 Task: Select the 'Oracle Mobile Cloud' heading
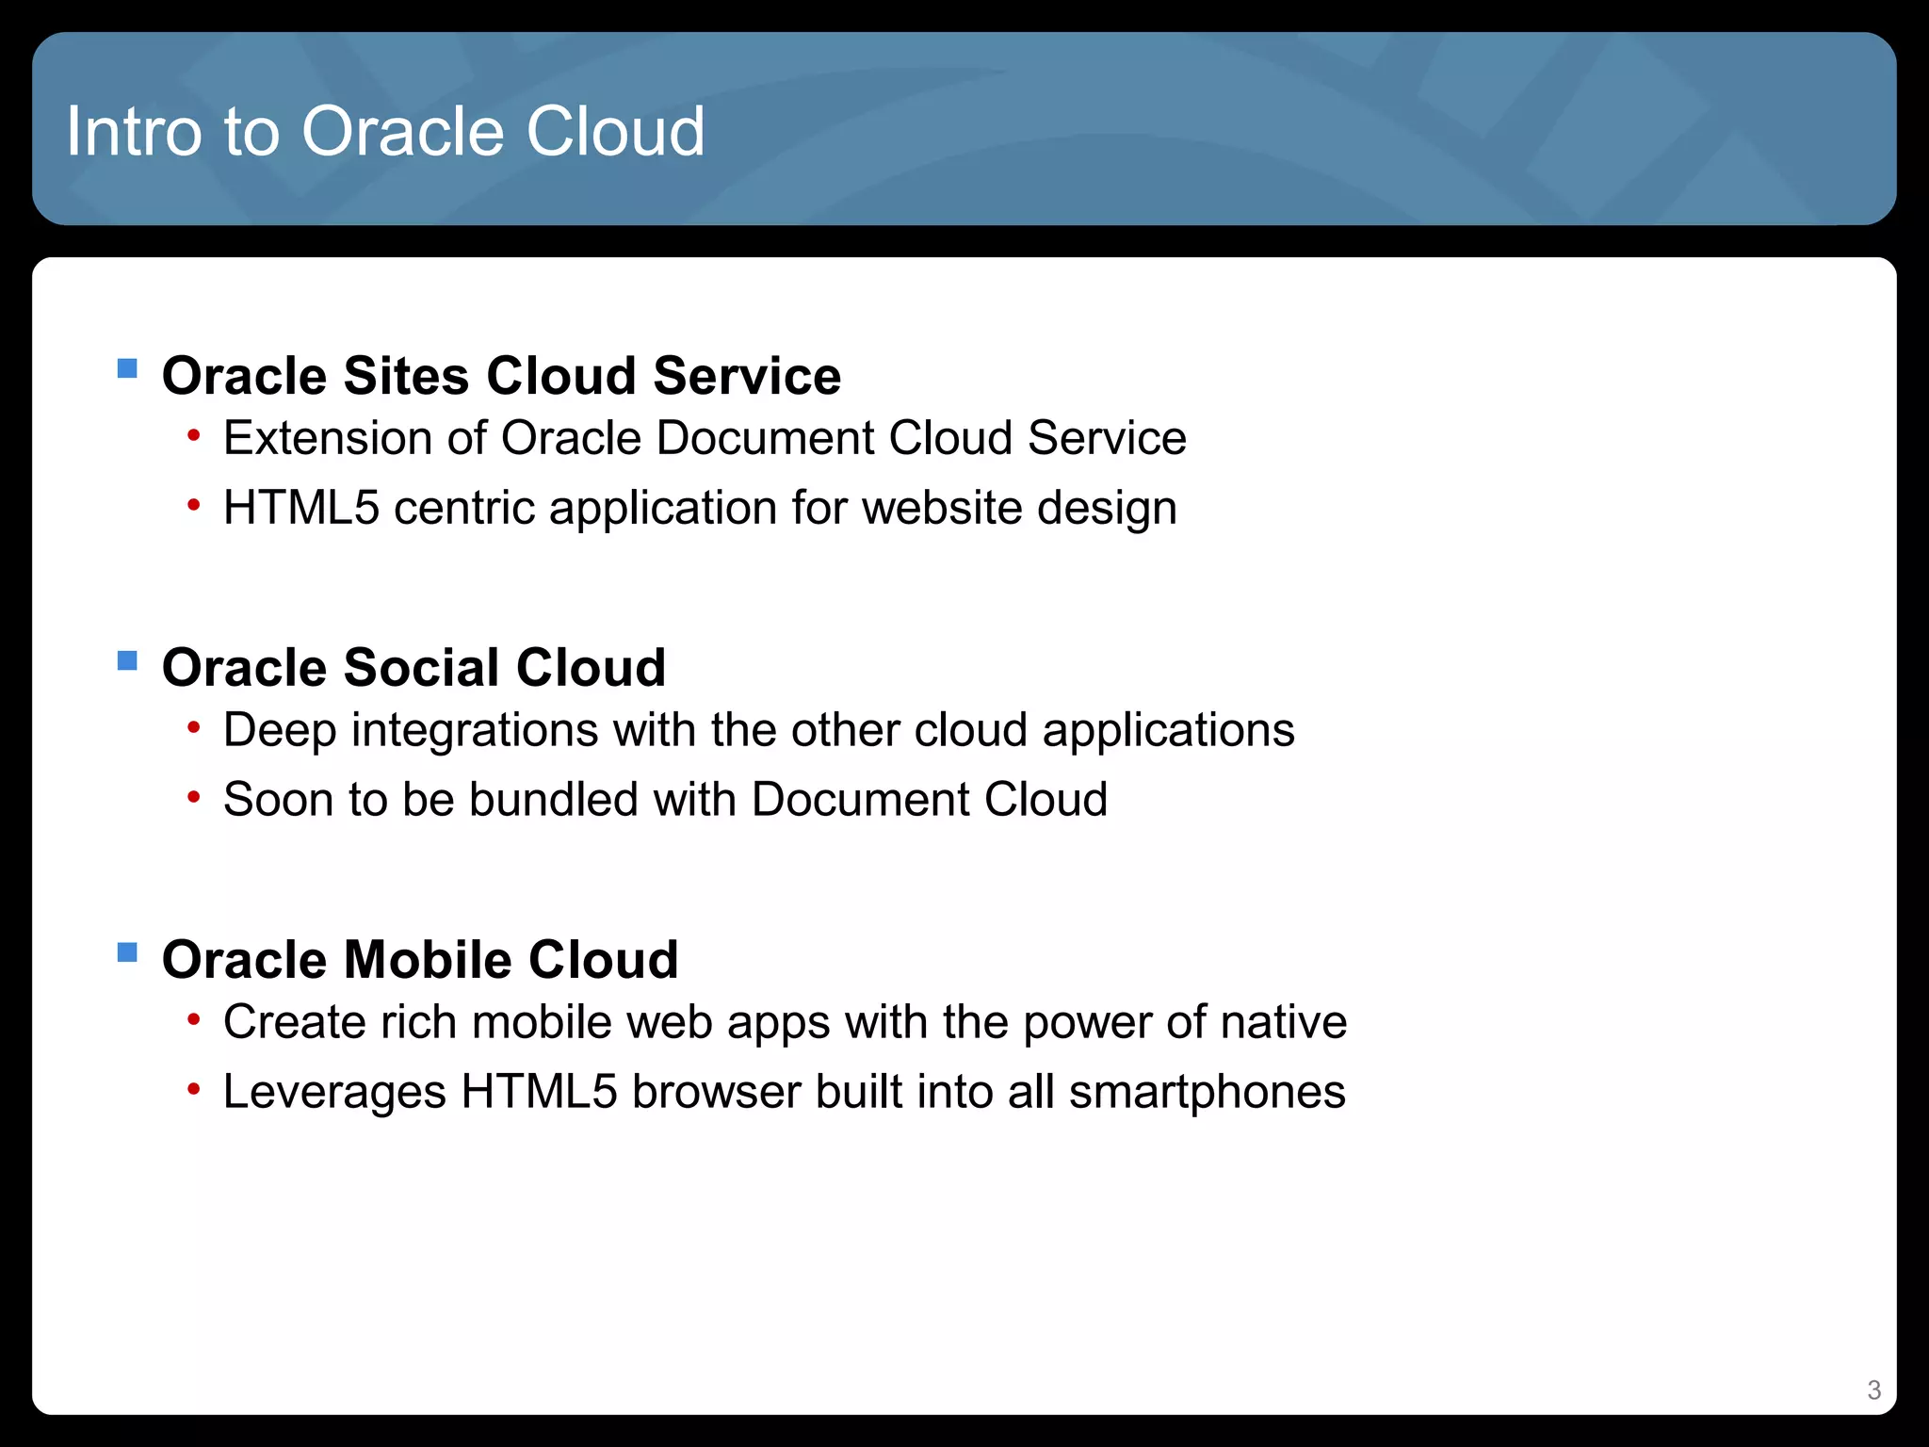pos(420,959)
